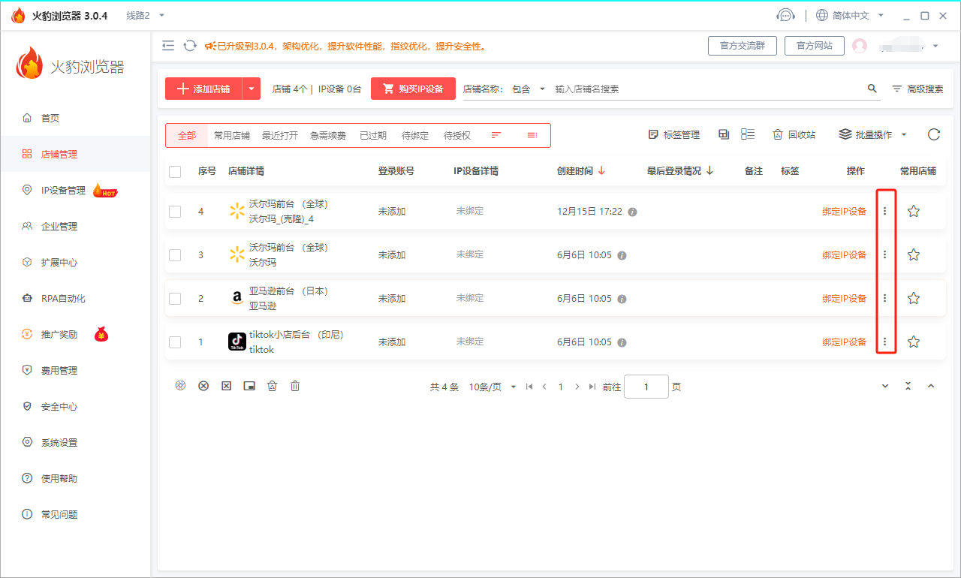Click the page number input field
The width and height of the screenshot is (961, 578).
click(646, 386)
